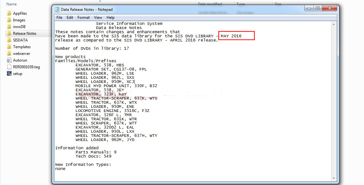The width and height of the screenshot is (364, 185).
Task: Click the 'WHEEL LOADER, 962L, SXS' line
Action: (x=105, y=78)
